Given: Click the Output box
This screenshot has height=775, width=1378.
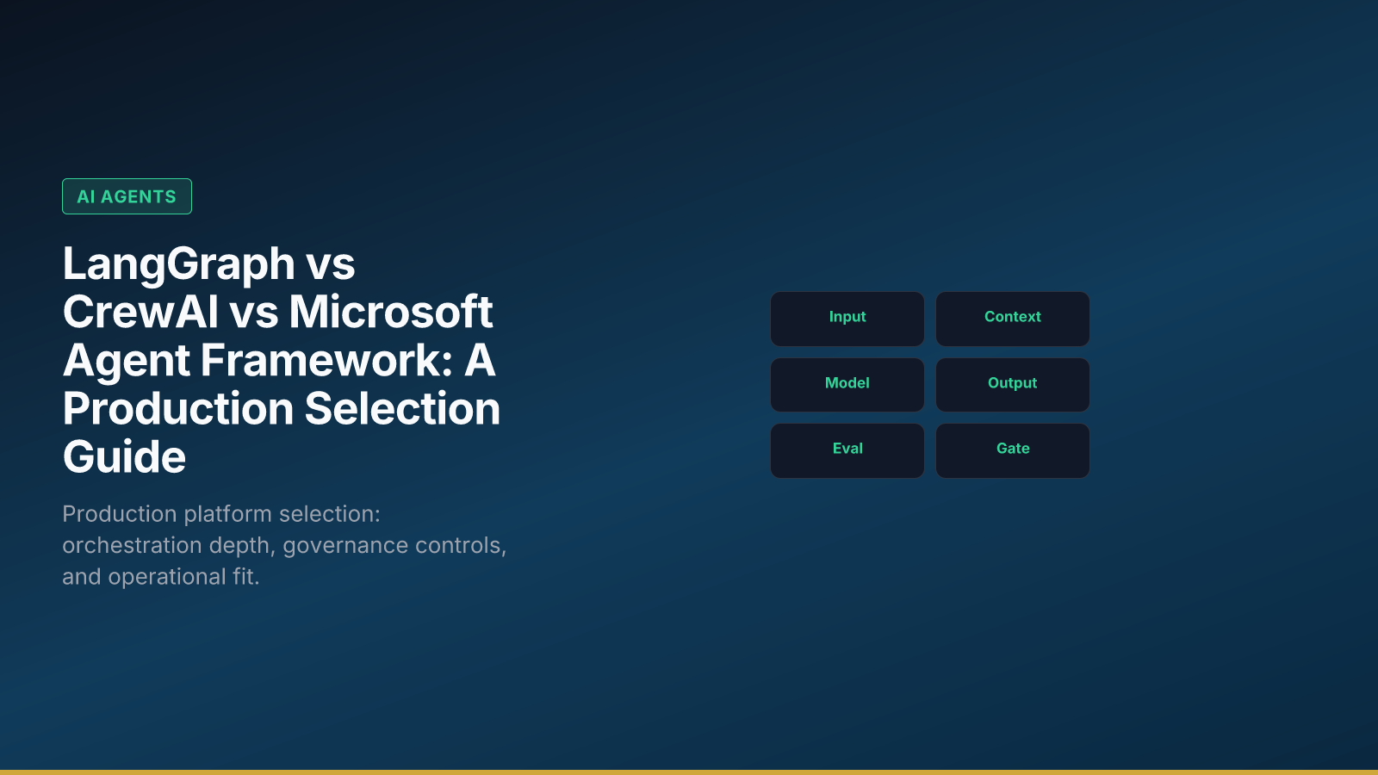Looking at the screenshot, I should point(1013,385).
